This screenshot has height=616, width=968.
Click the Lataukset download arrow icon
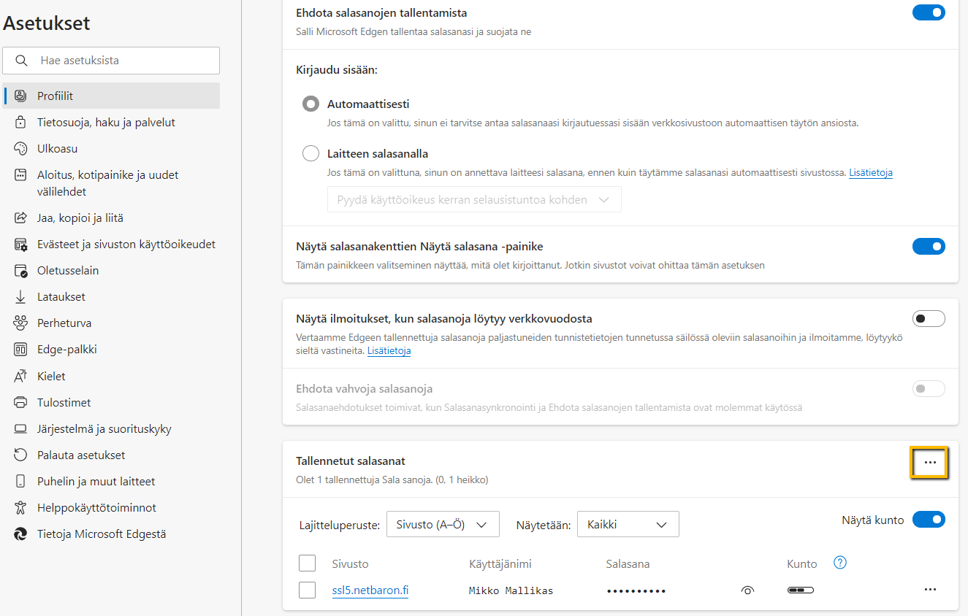[x=20, y=297]
